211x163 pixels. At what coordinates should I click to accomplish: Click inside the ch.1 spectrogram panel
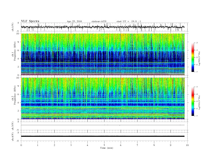click(103, 54)
